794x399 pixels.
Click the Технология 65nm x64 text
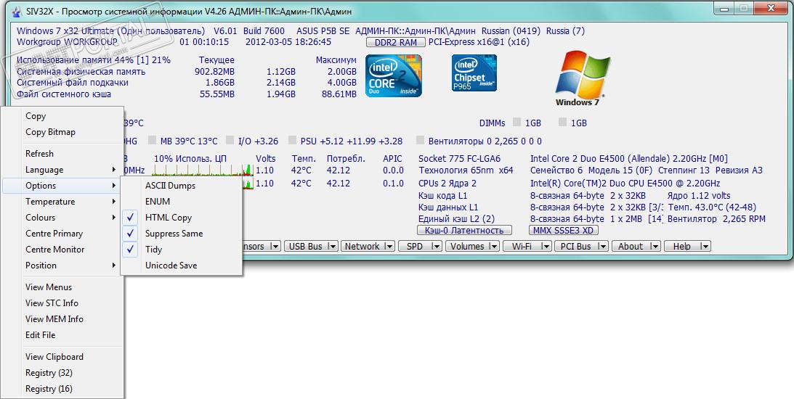point(466,170)
